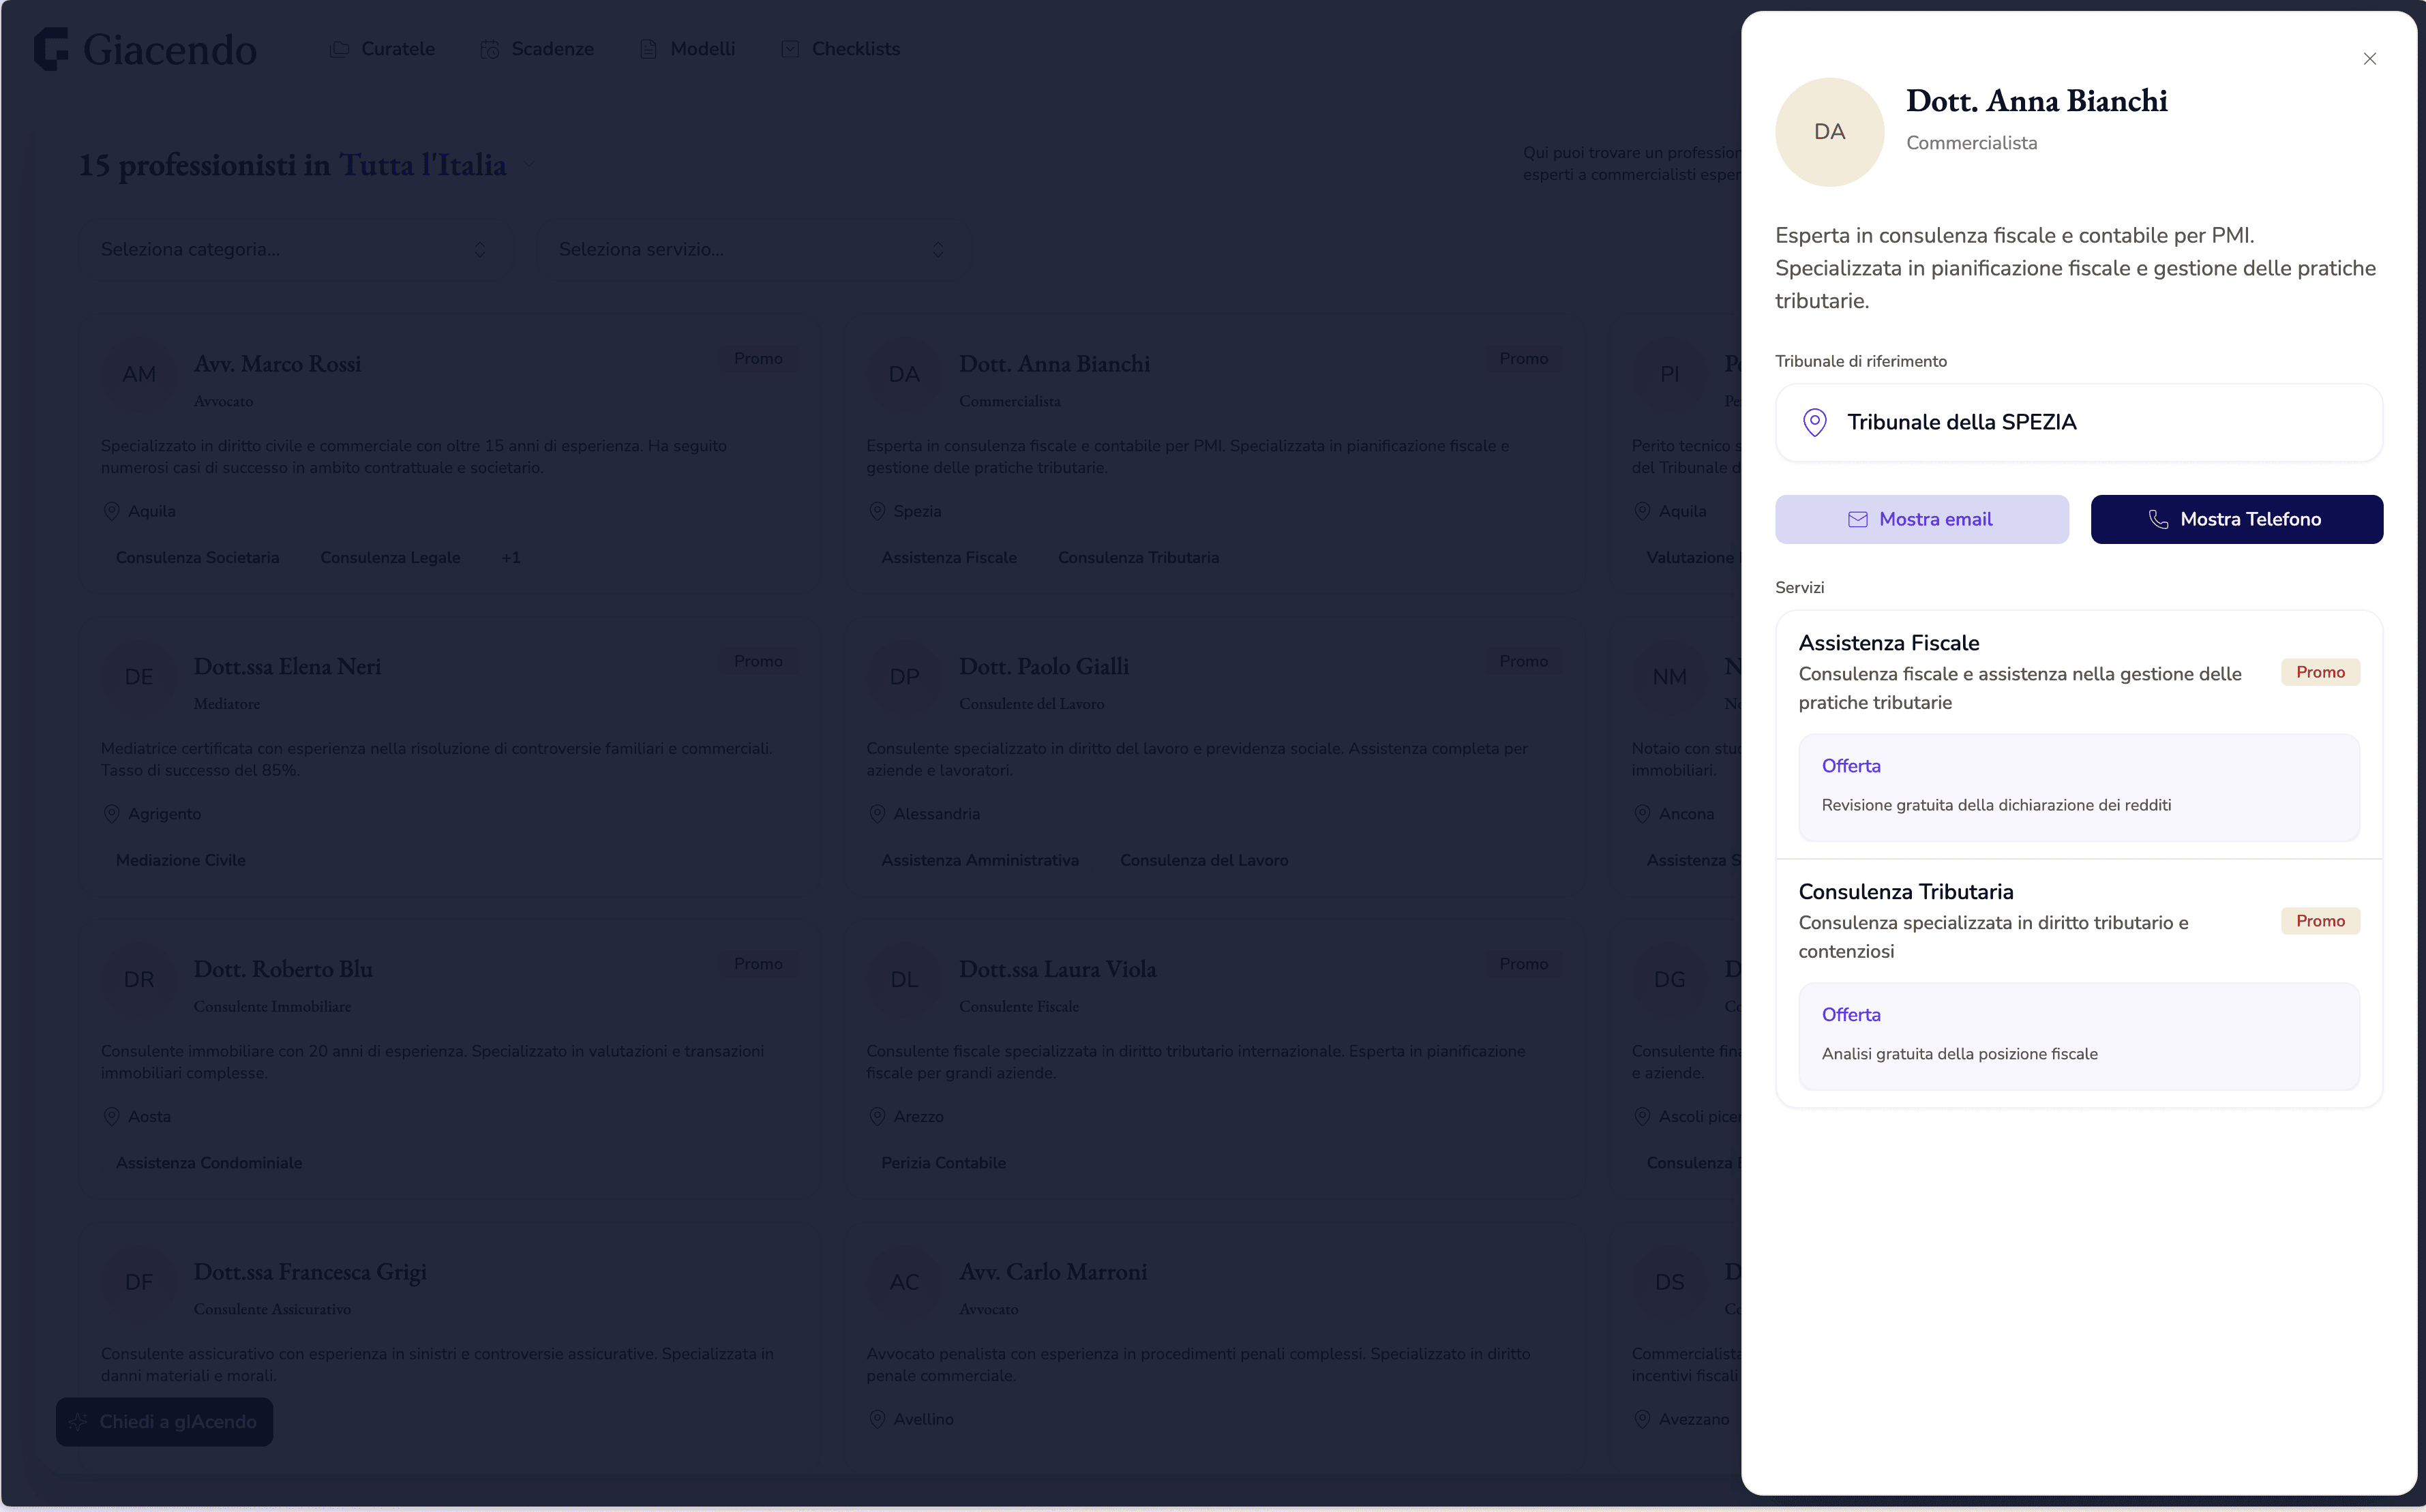Click the envelope icon in Mostra email

click(x=1857, y=519)
